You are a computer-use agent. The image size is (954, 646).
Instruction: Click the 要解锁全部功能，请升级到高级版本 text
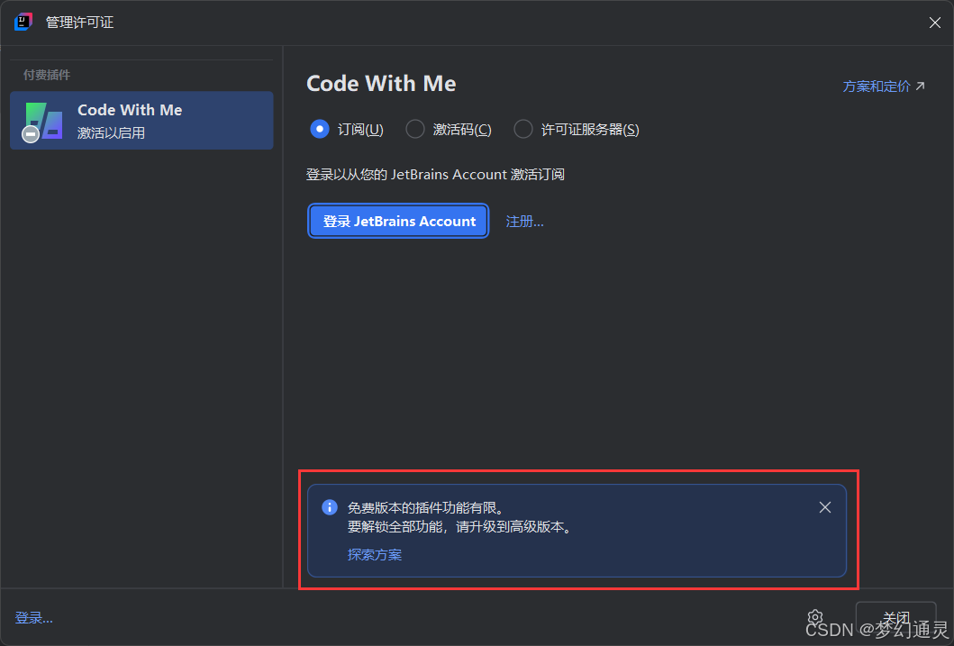click(x=460, y=527)
